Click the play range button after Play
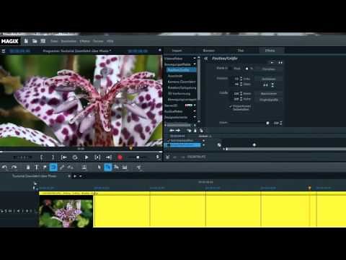The image size is (346, 260). pyautogui.click(x=97, y=157)
